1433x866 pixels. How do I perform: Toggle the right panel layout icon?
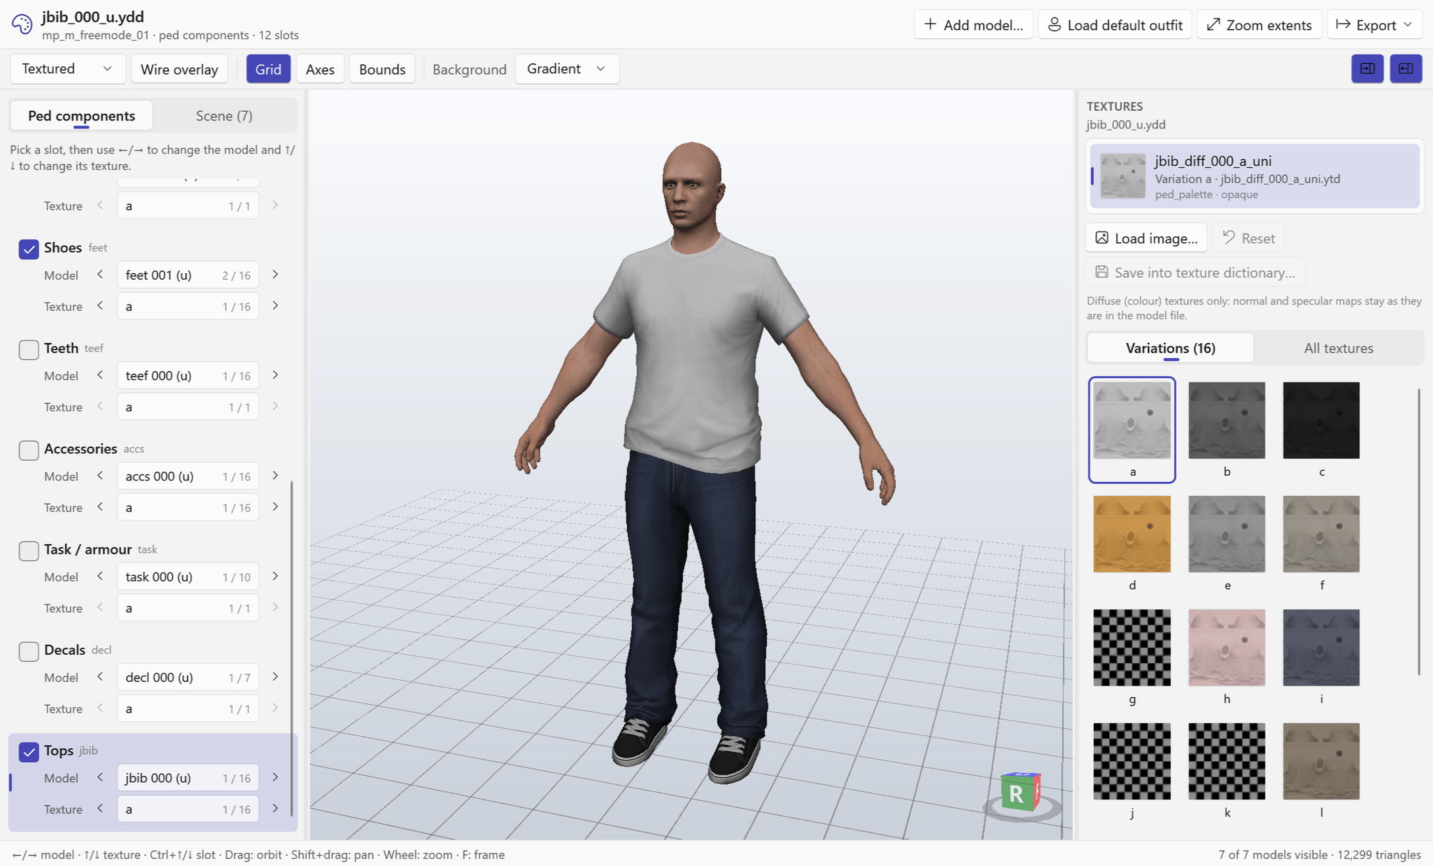(x=1405, y=68)
